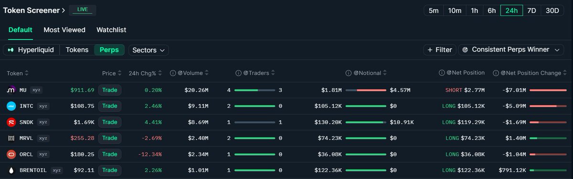The image size is (573, 179).
Task: Click the info icon beside Net Position header
Action: pyautogui.click(x=442, y=73)
